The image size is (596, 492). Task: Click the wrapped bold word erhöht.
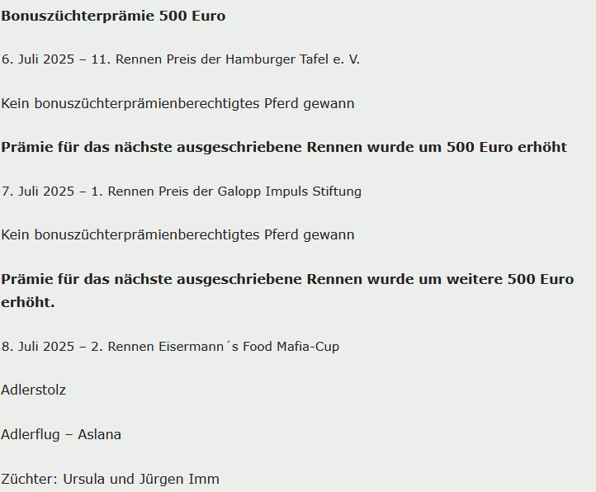[x=28, y=303]
